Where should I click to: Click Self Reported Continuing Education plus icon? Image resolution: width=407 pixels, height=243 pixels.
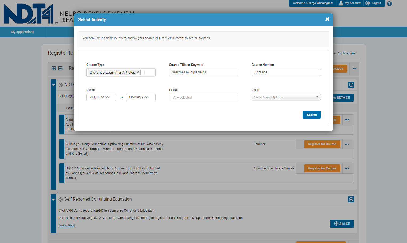tap(351, 199)
